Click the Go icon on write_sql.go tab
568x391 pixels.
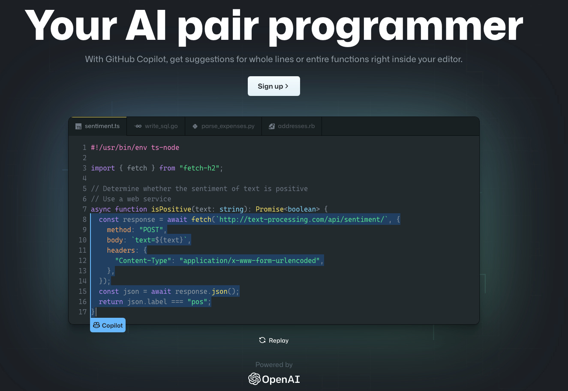pos(138,126)
